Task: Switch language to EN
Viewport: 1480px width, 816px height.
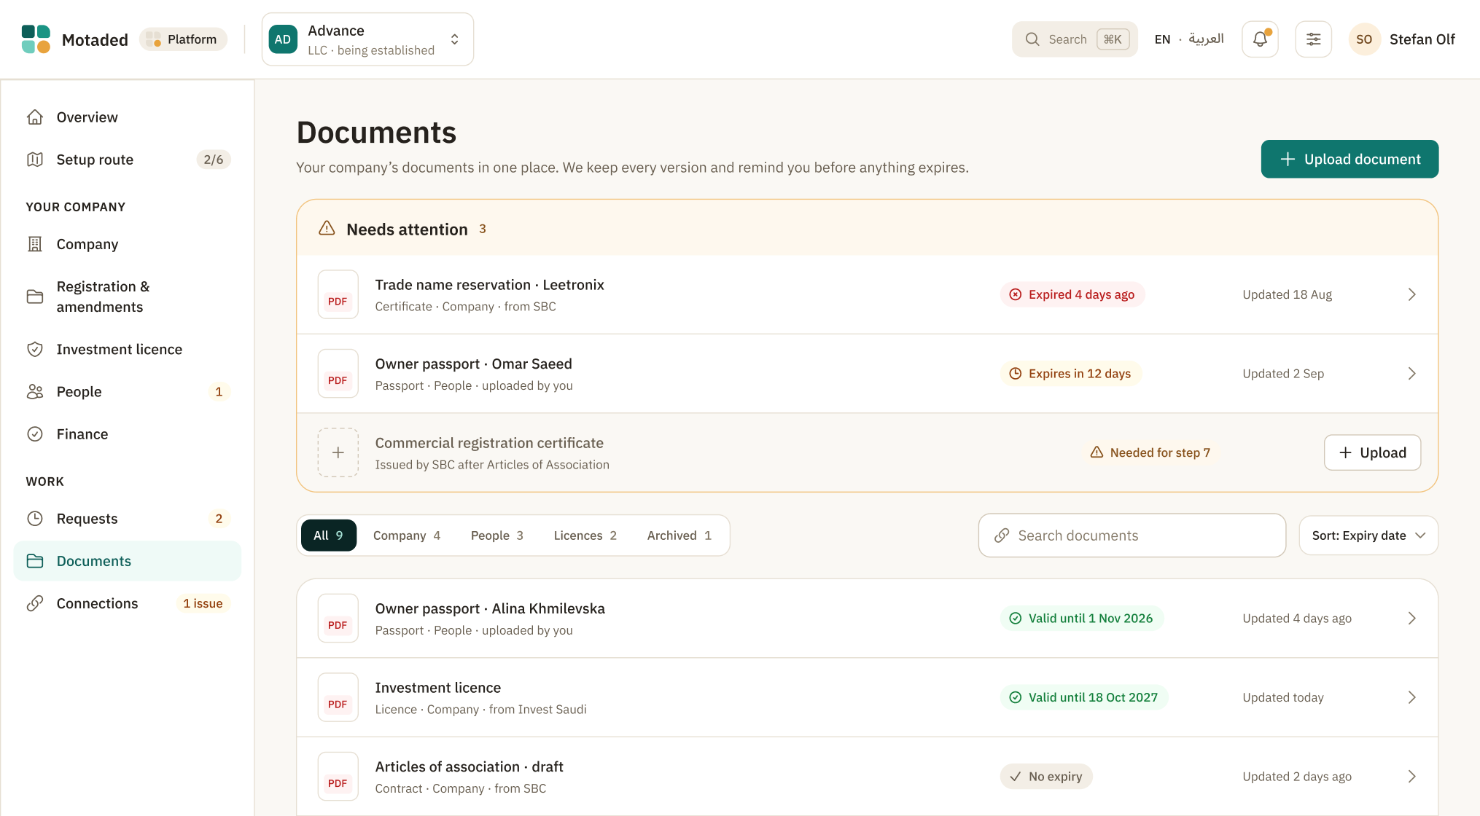Action: 1162,39
